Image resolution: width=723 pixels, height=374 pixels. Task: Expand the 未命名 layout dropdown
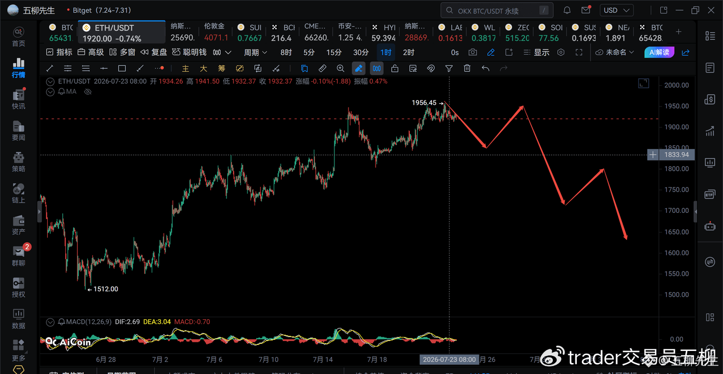(615, 52)
